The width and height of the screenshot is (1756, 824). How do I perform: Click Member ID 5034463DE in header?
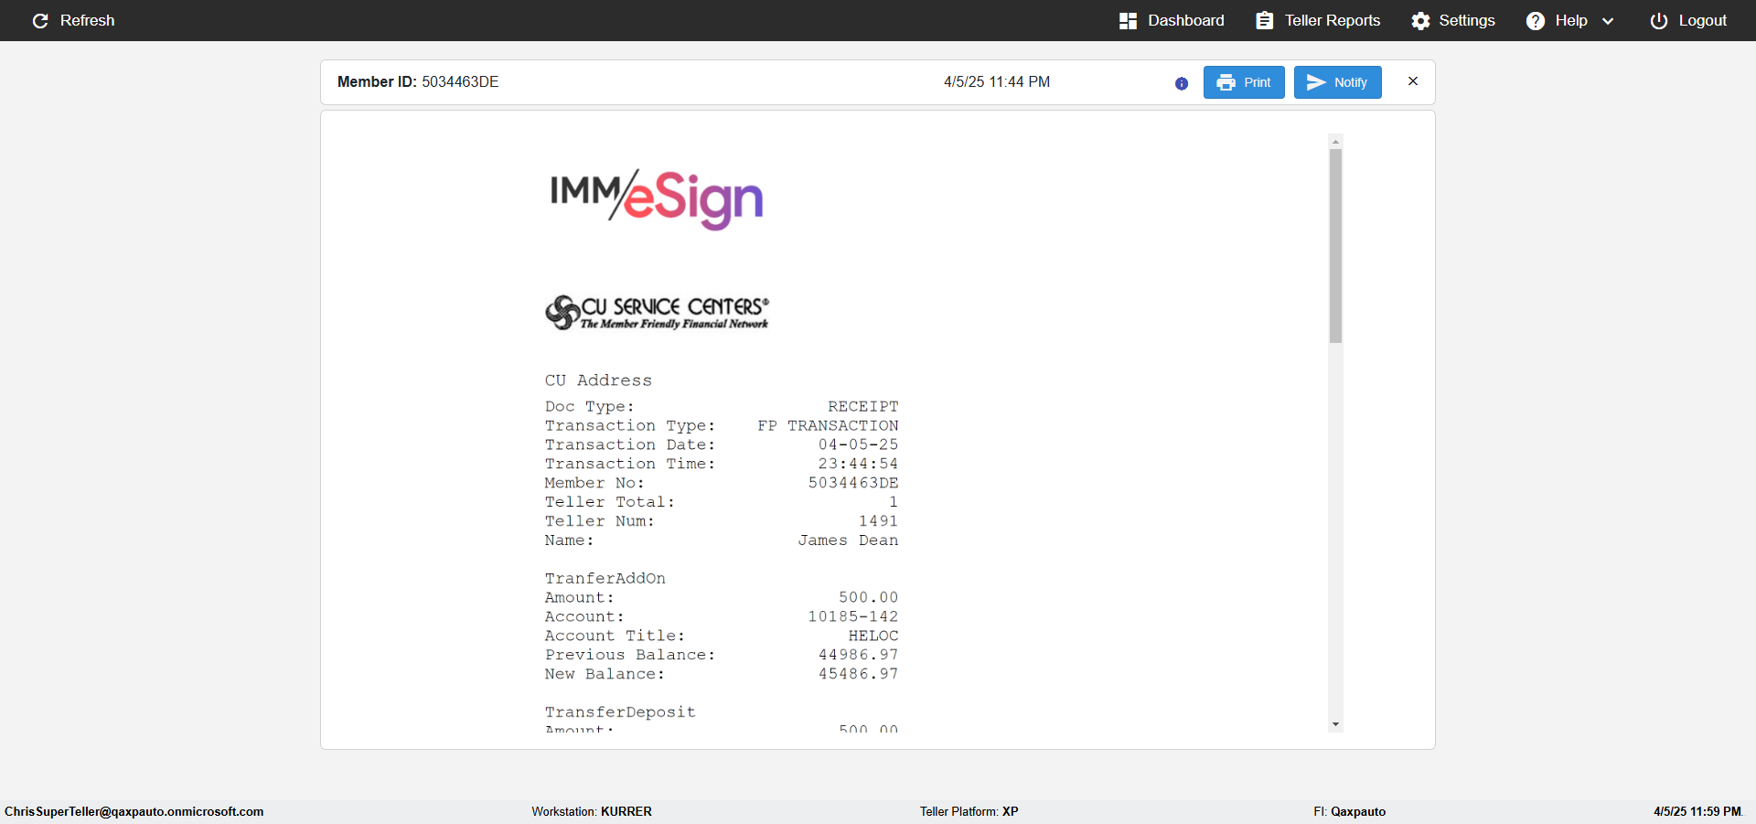418,81
